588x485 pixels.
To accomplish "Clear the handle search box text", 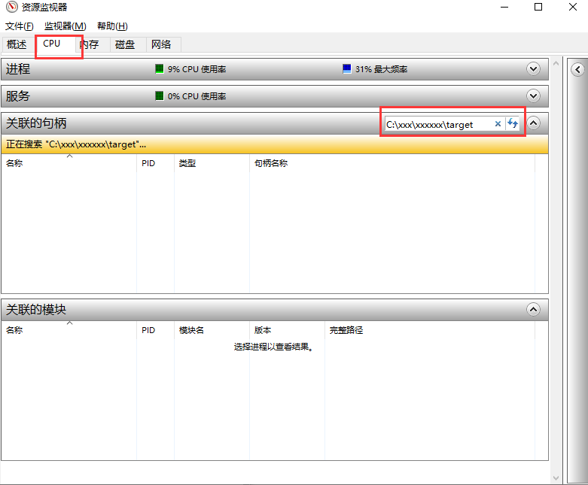I will click(498, 124).
